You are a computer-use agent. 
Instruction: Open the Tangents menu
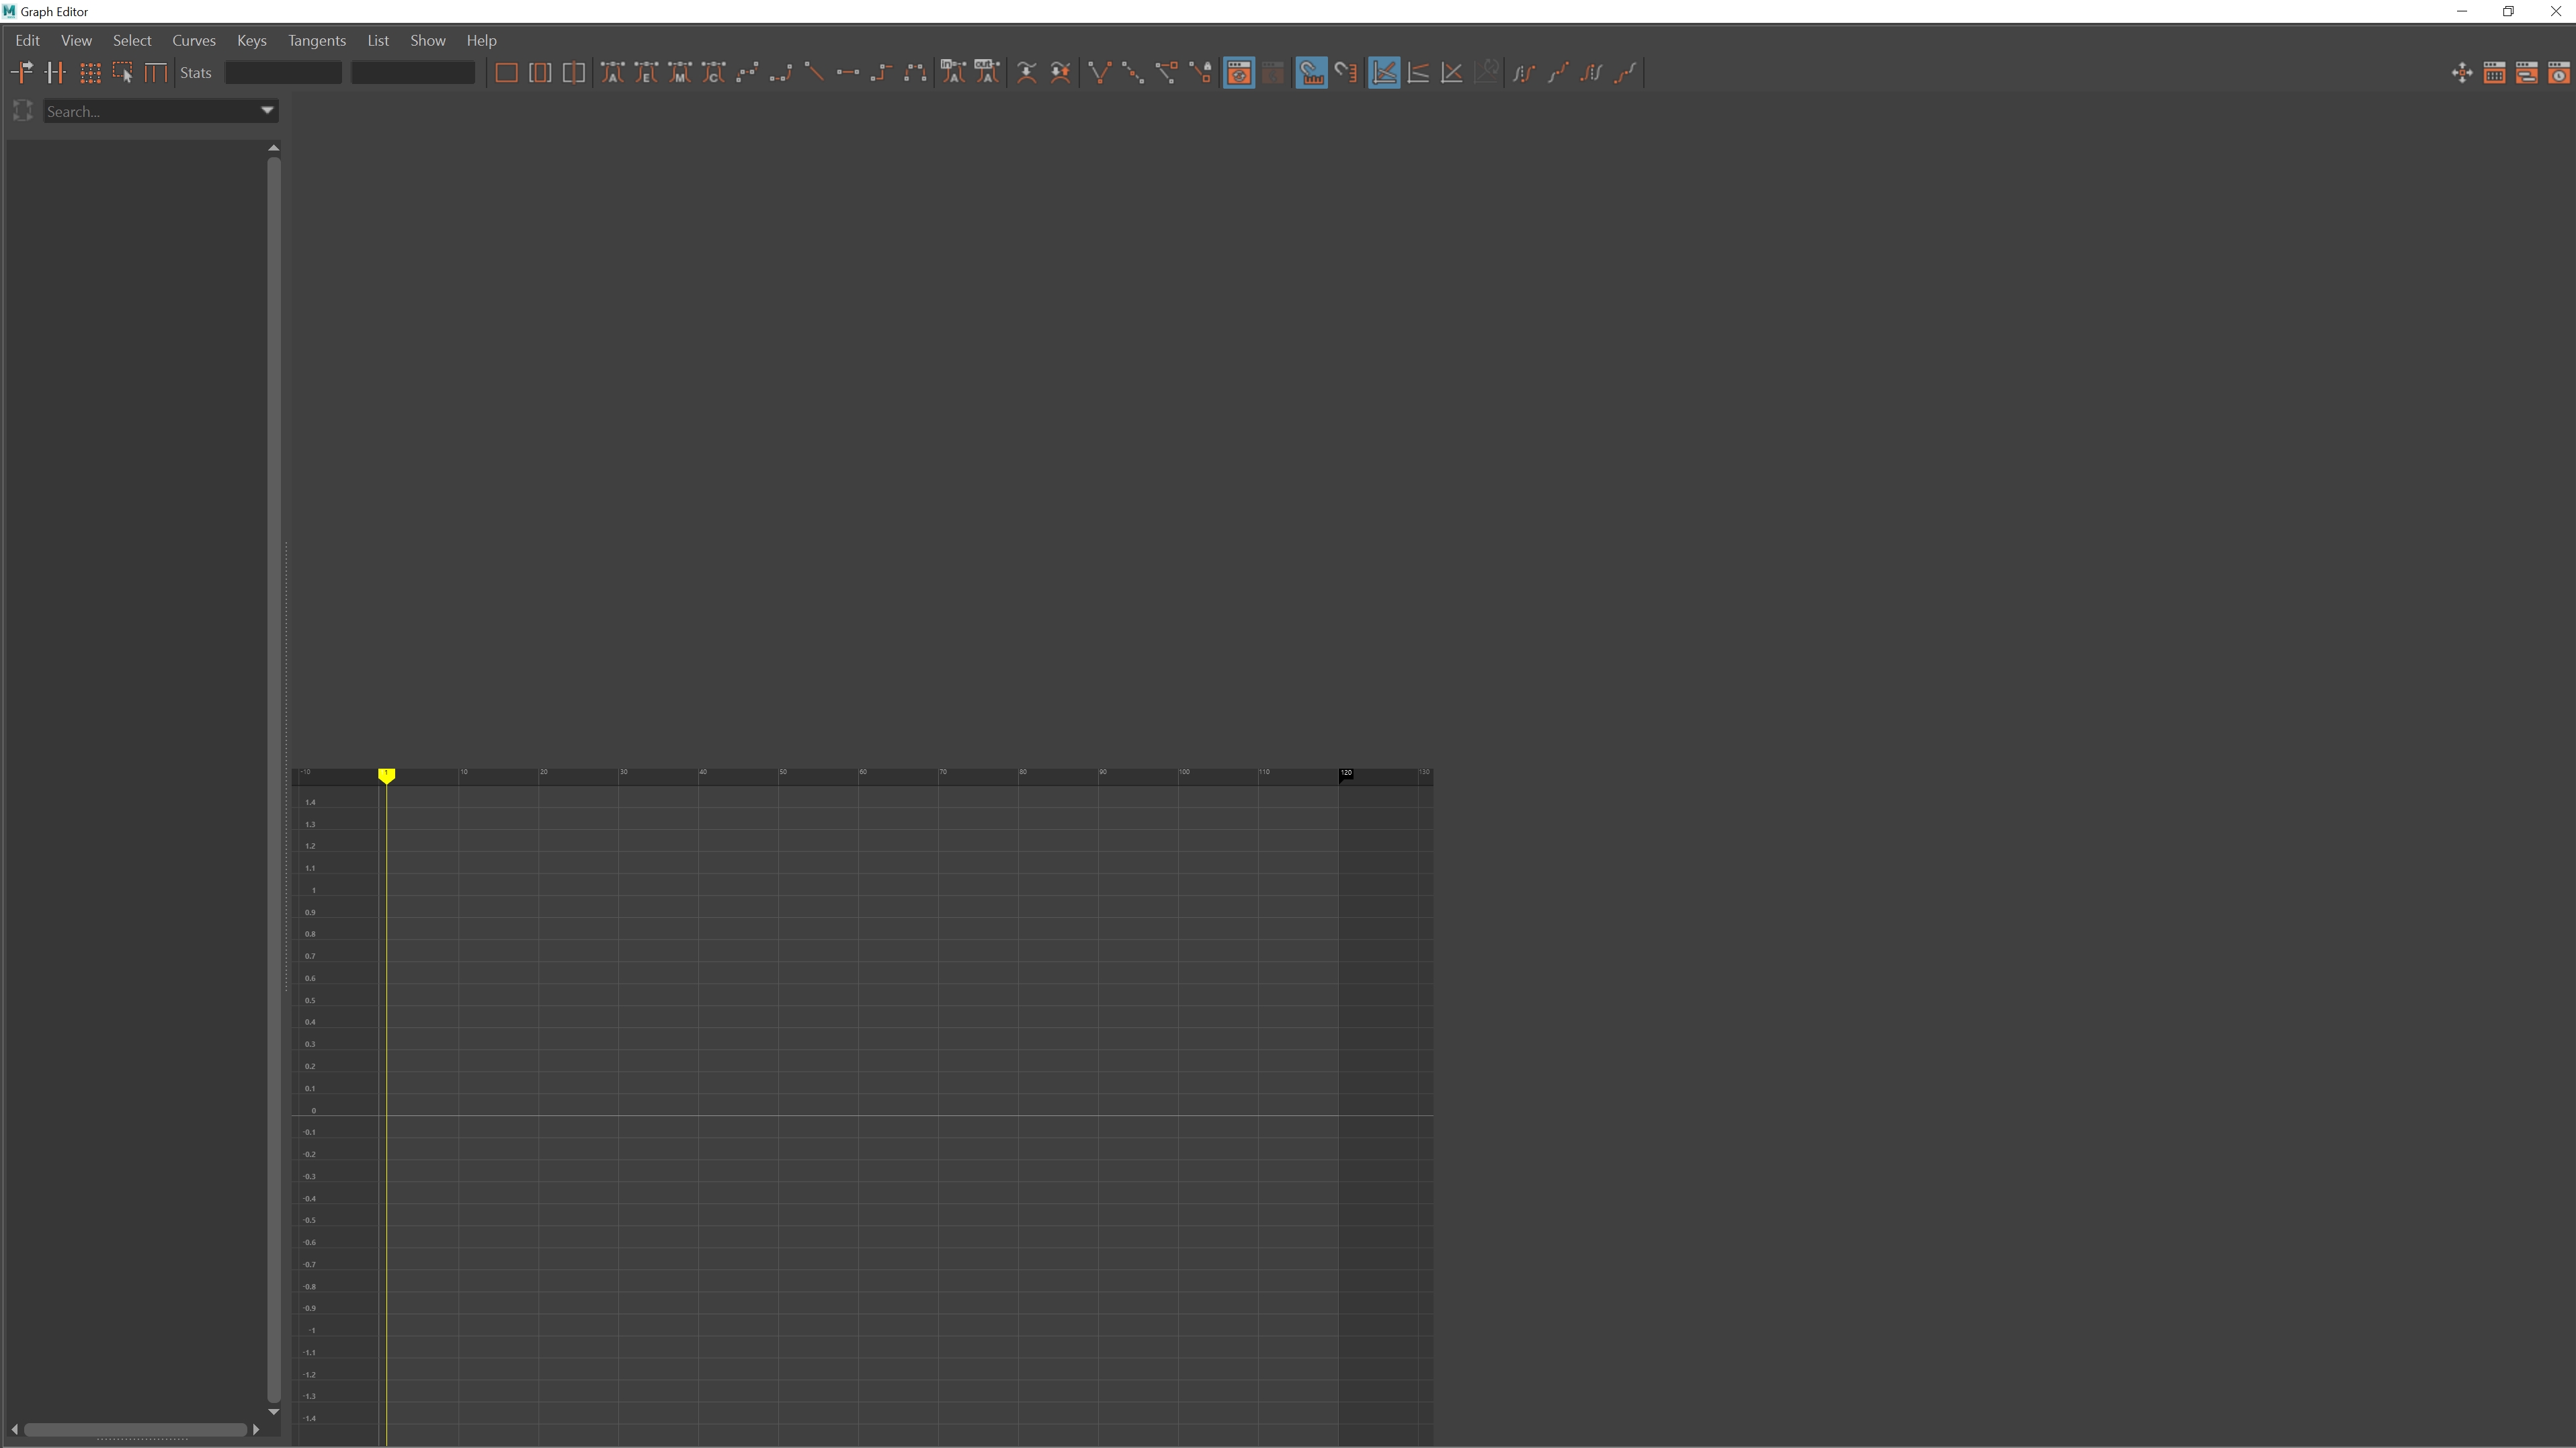[x=317, y=41]
